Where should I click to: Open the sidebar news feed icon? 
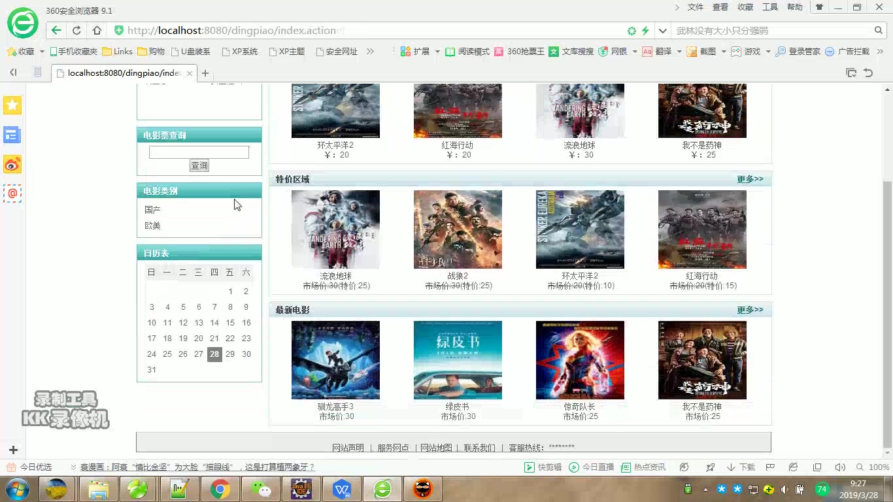click(12, 135)
